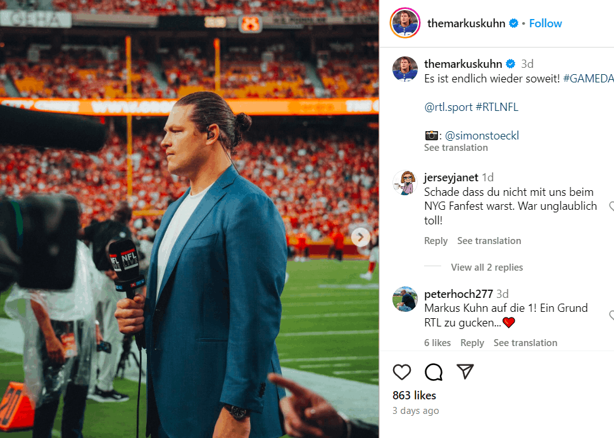See translation of the caption
Screen dimensions: 614x438
[x=456, y=148]
